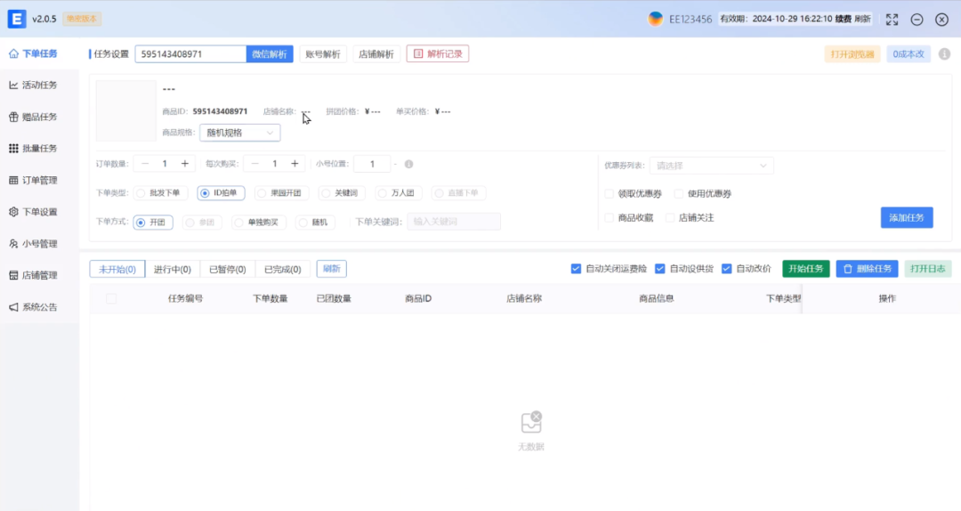Click the info icon beside 0成本改
The height and width of the screenshot is (511, 961).
(944, 54)
